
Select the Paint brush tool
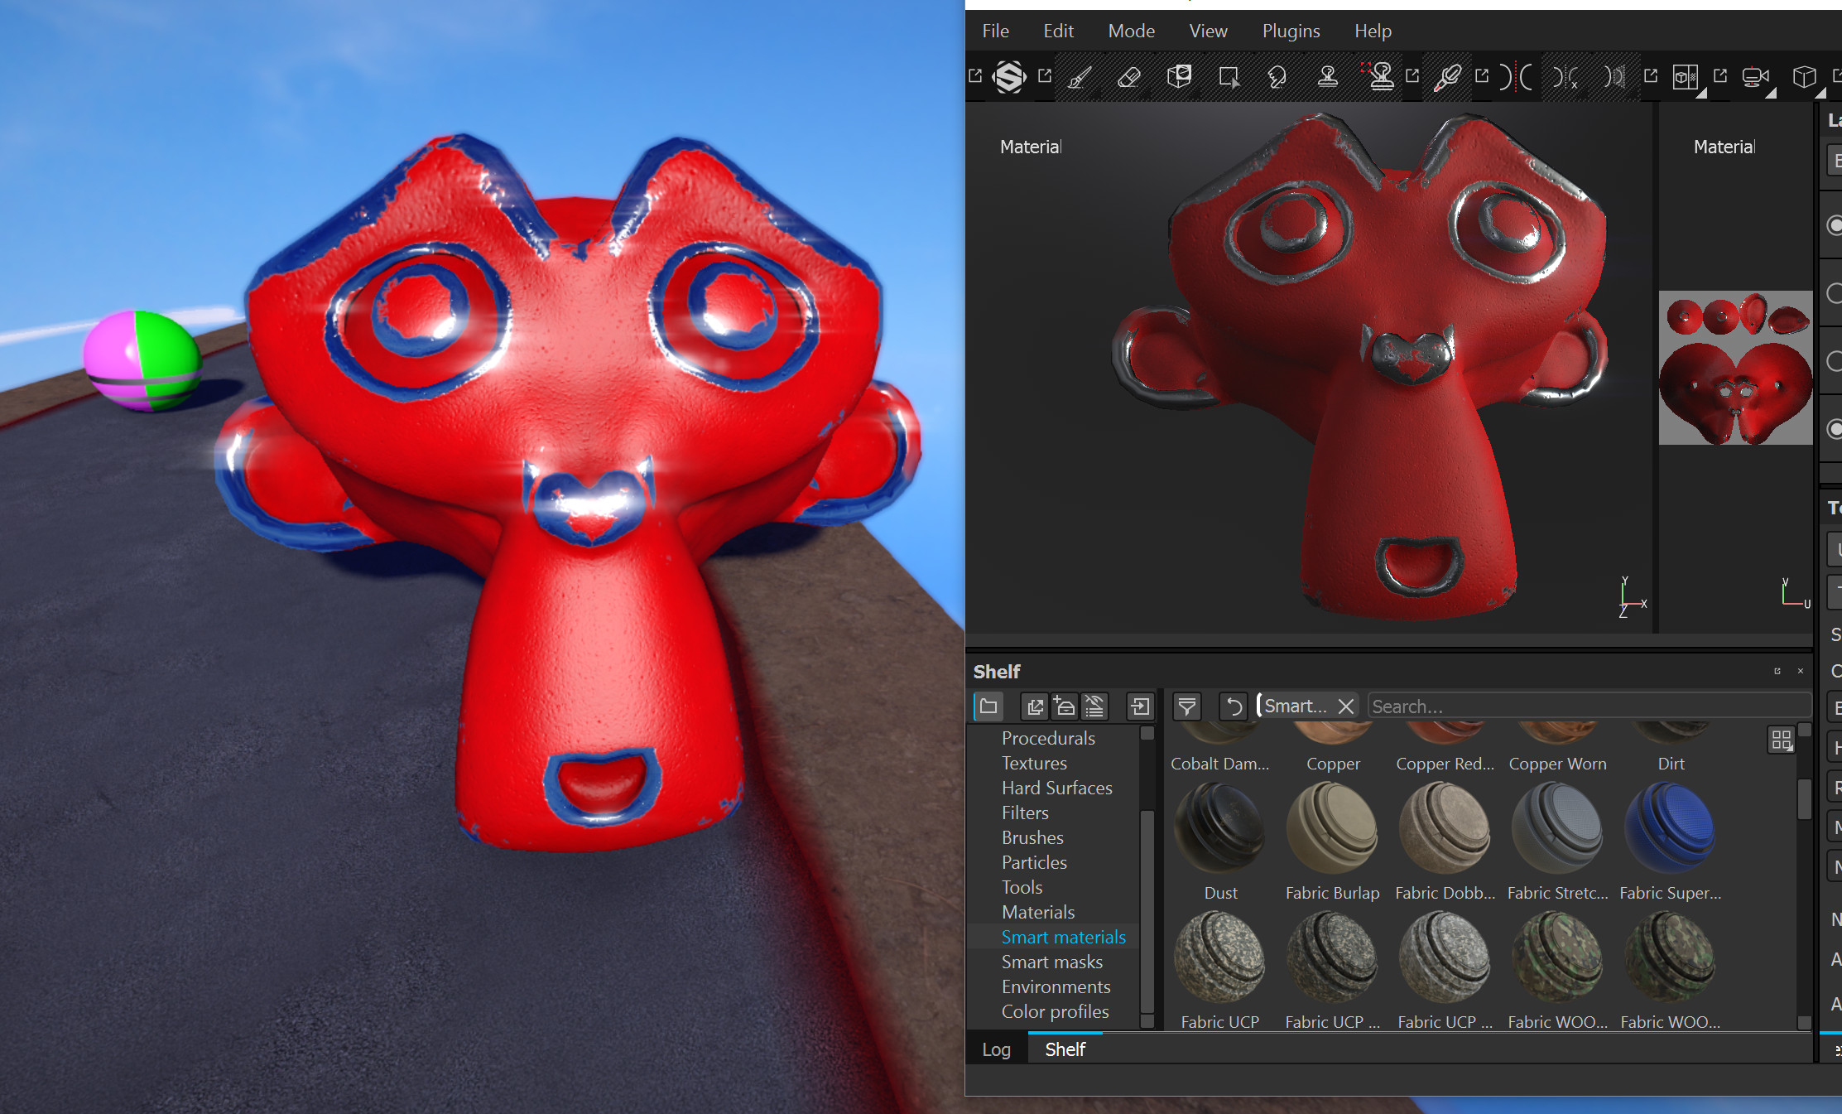click(x=1080, y=78)
